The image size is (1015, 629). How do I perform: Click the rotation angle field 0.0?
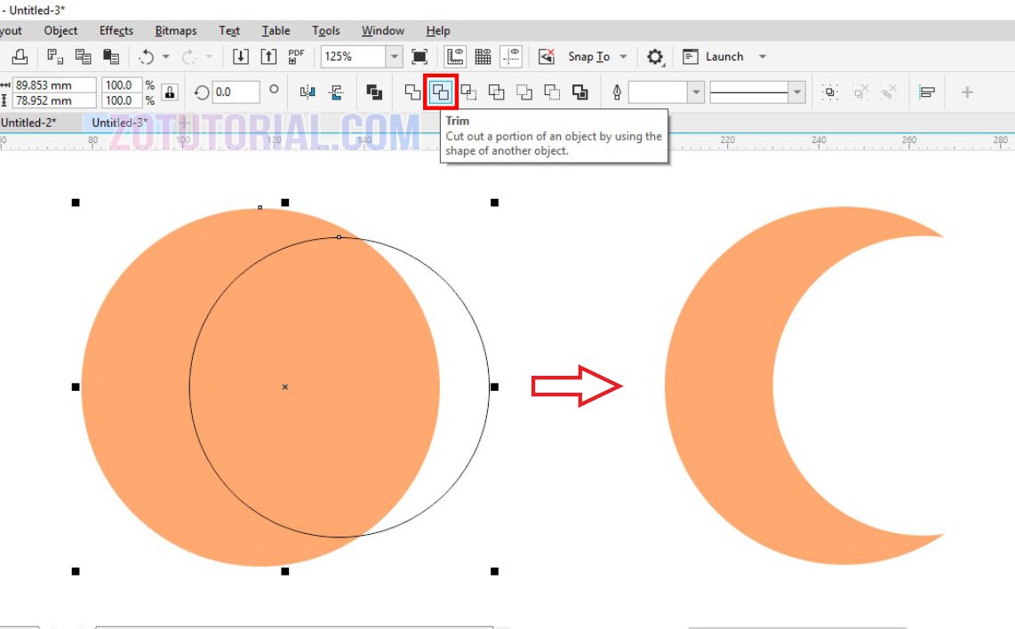click(236, 92)
